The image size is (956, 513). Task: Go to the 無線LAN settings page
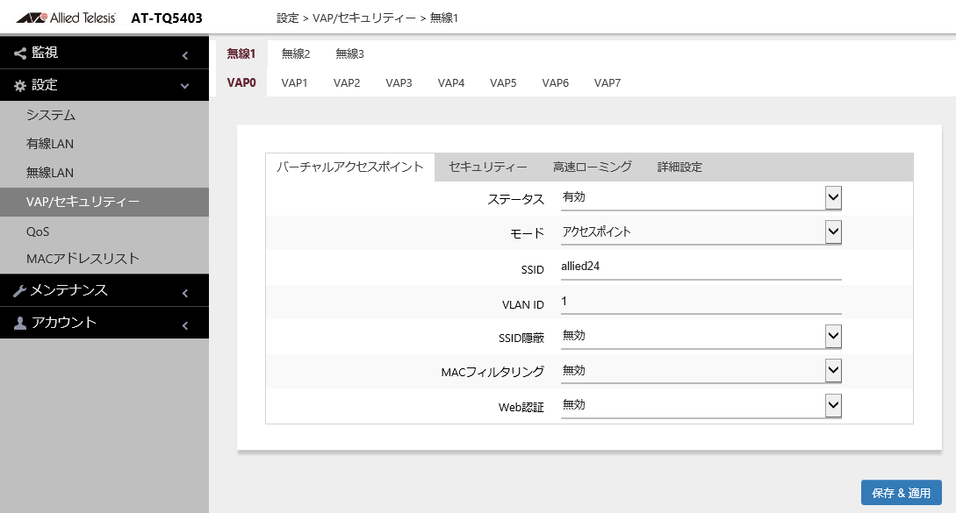50,173
